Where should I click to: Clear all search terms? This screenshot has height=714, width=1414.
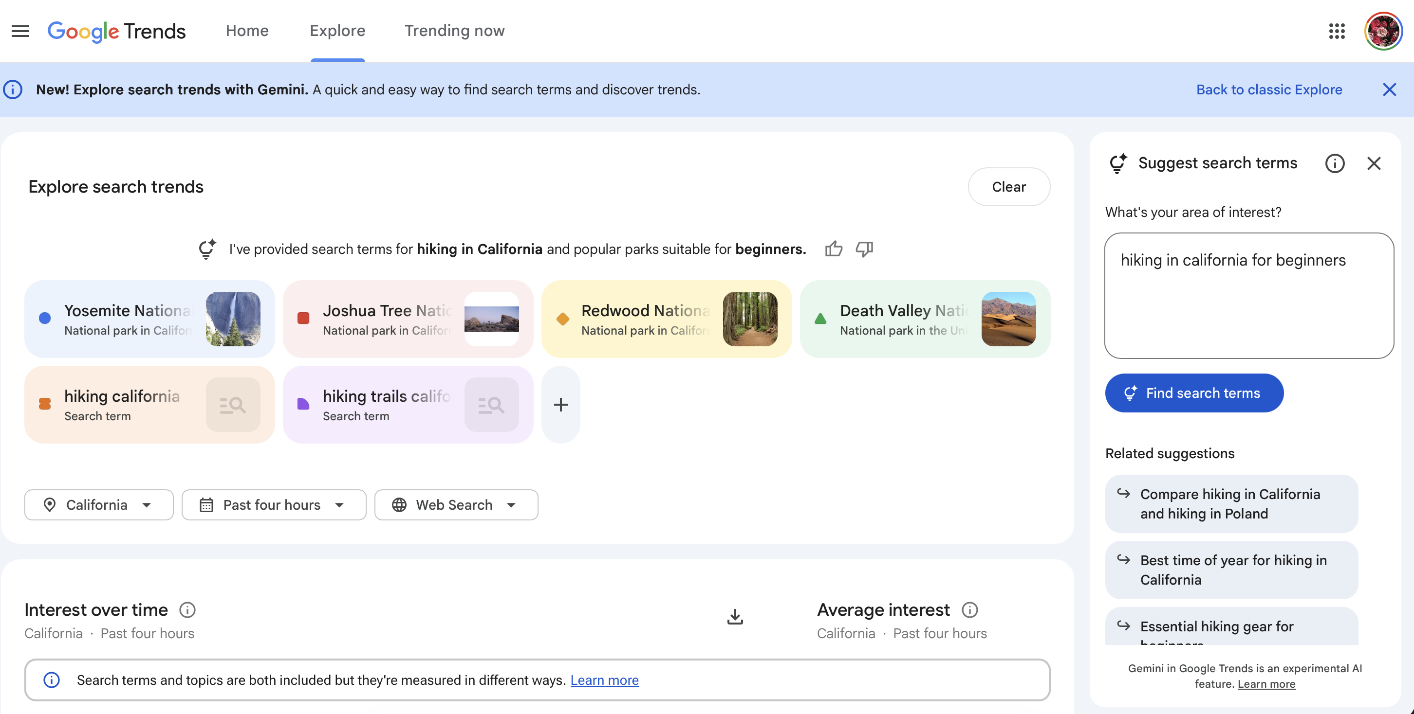point(1009,187)
